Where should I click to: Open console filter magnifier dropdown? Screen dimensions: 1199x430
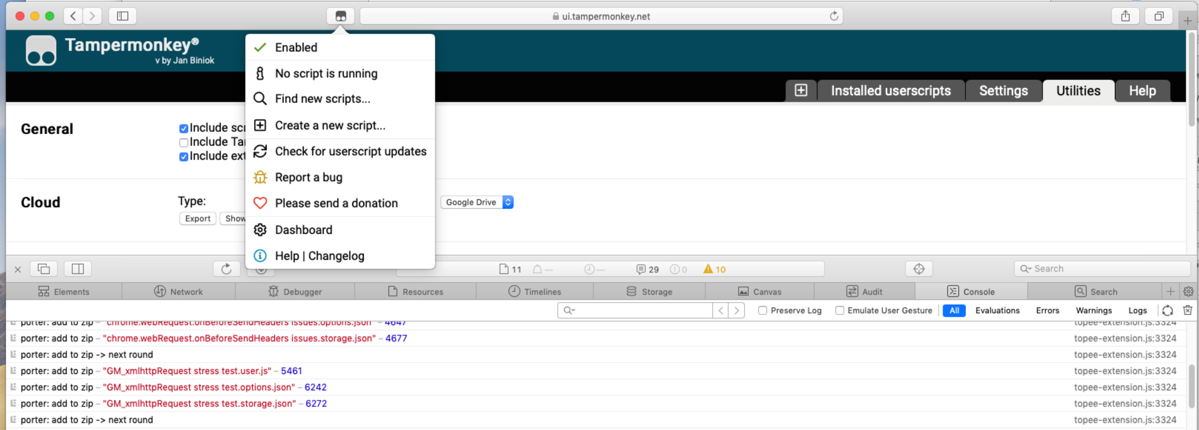coord(569,310)
